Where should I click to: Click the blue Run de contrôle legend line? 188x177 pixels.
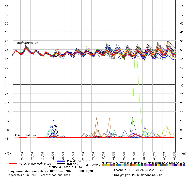coord(61,161)
